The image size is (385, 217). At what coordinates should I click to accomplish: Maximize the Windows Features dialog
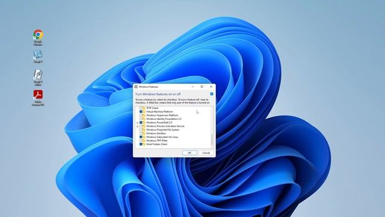coord(202,87)
